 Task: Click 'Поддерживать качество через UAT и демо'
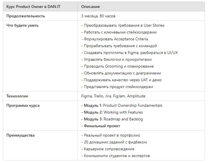[x=121, y=80]
